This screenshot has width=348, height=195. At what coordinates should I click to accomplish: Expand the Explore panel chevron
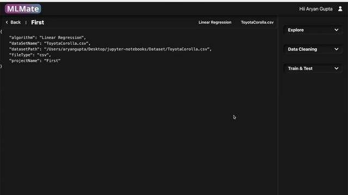pos(337,30)
